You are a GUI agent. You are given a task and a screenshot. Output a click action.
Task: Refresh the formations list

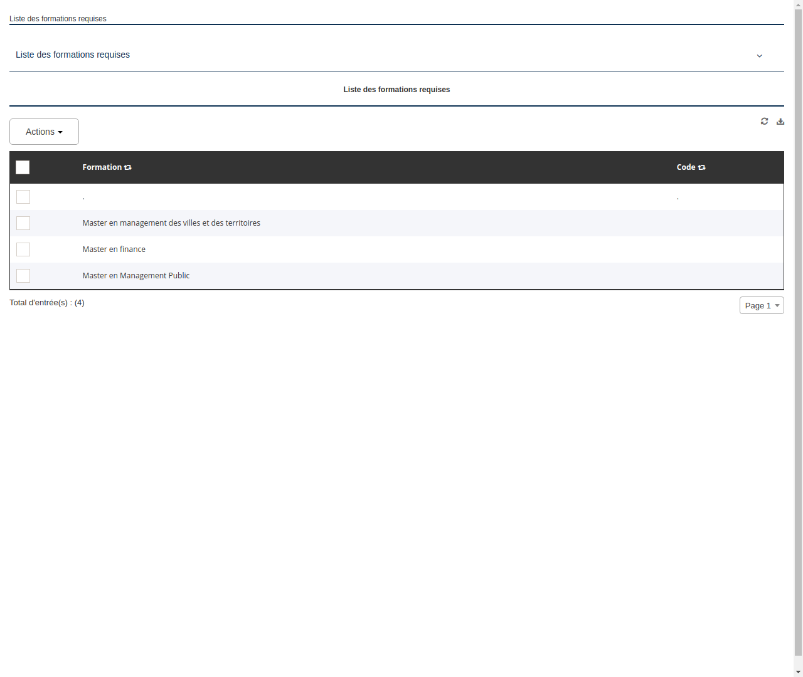pyautogui.click(x=764, y=121)
